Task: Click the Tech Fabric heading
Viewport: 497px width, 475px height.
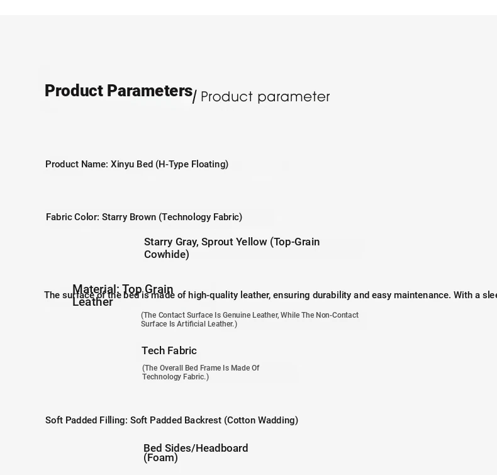Action: click(169, 350)
